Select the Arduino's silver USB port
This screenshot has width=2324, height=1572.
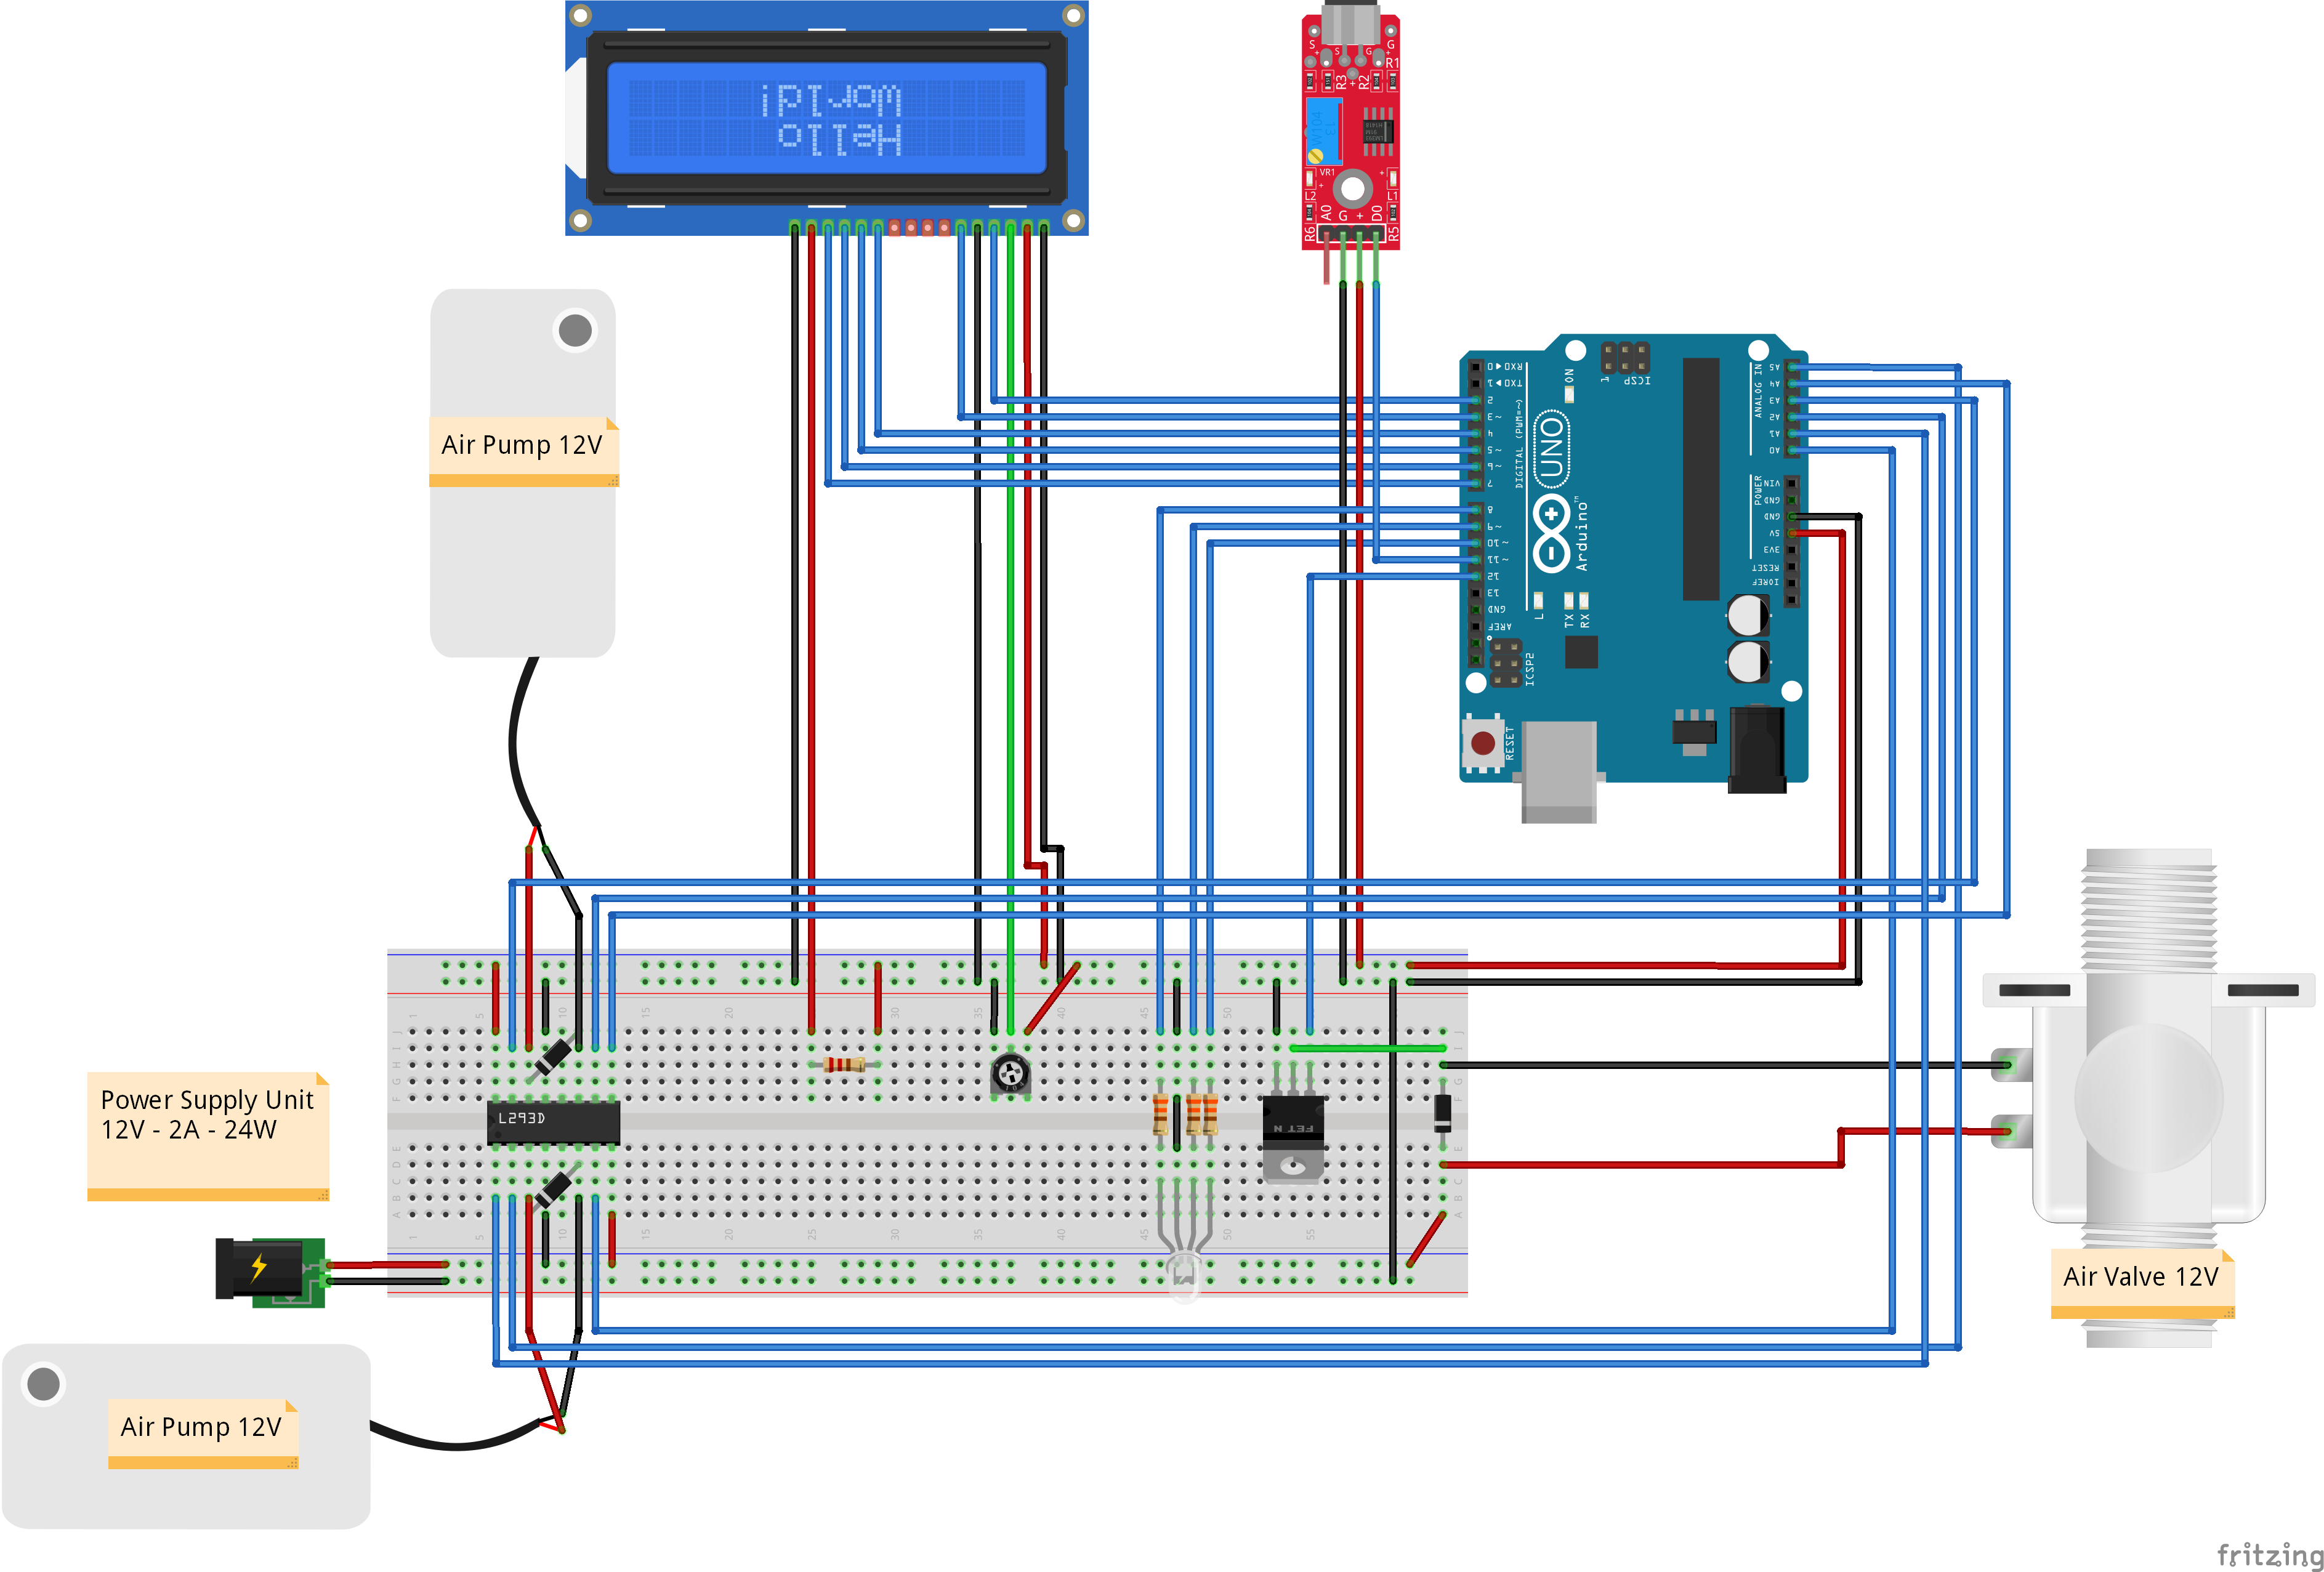pos(1558,772)
